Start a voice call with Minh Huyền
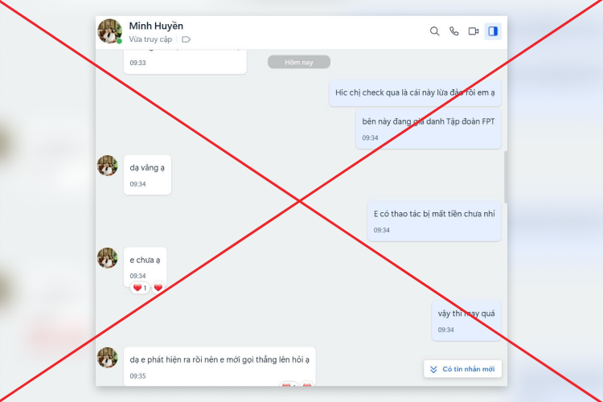Screen dimensions: 603x402 click(x=453, y=31)
